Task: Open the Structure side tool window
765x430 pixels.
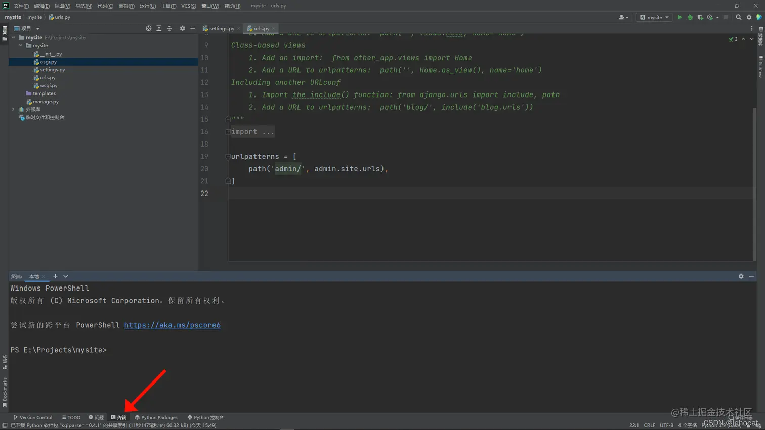Action: tap(5, 362)
